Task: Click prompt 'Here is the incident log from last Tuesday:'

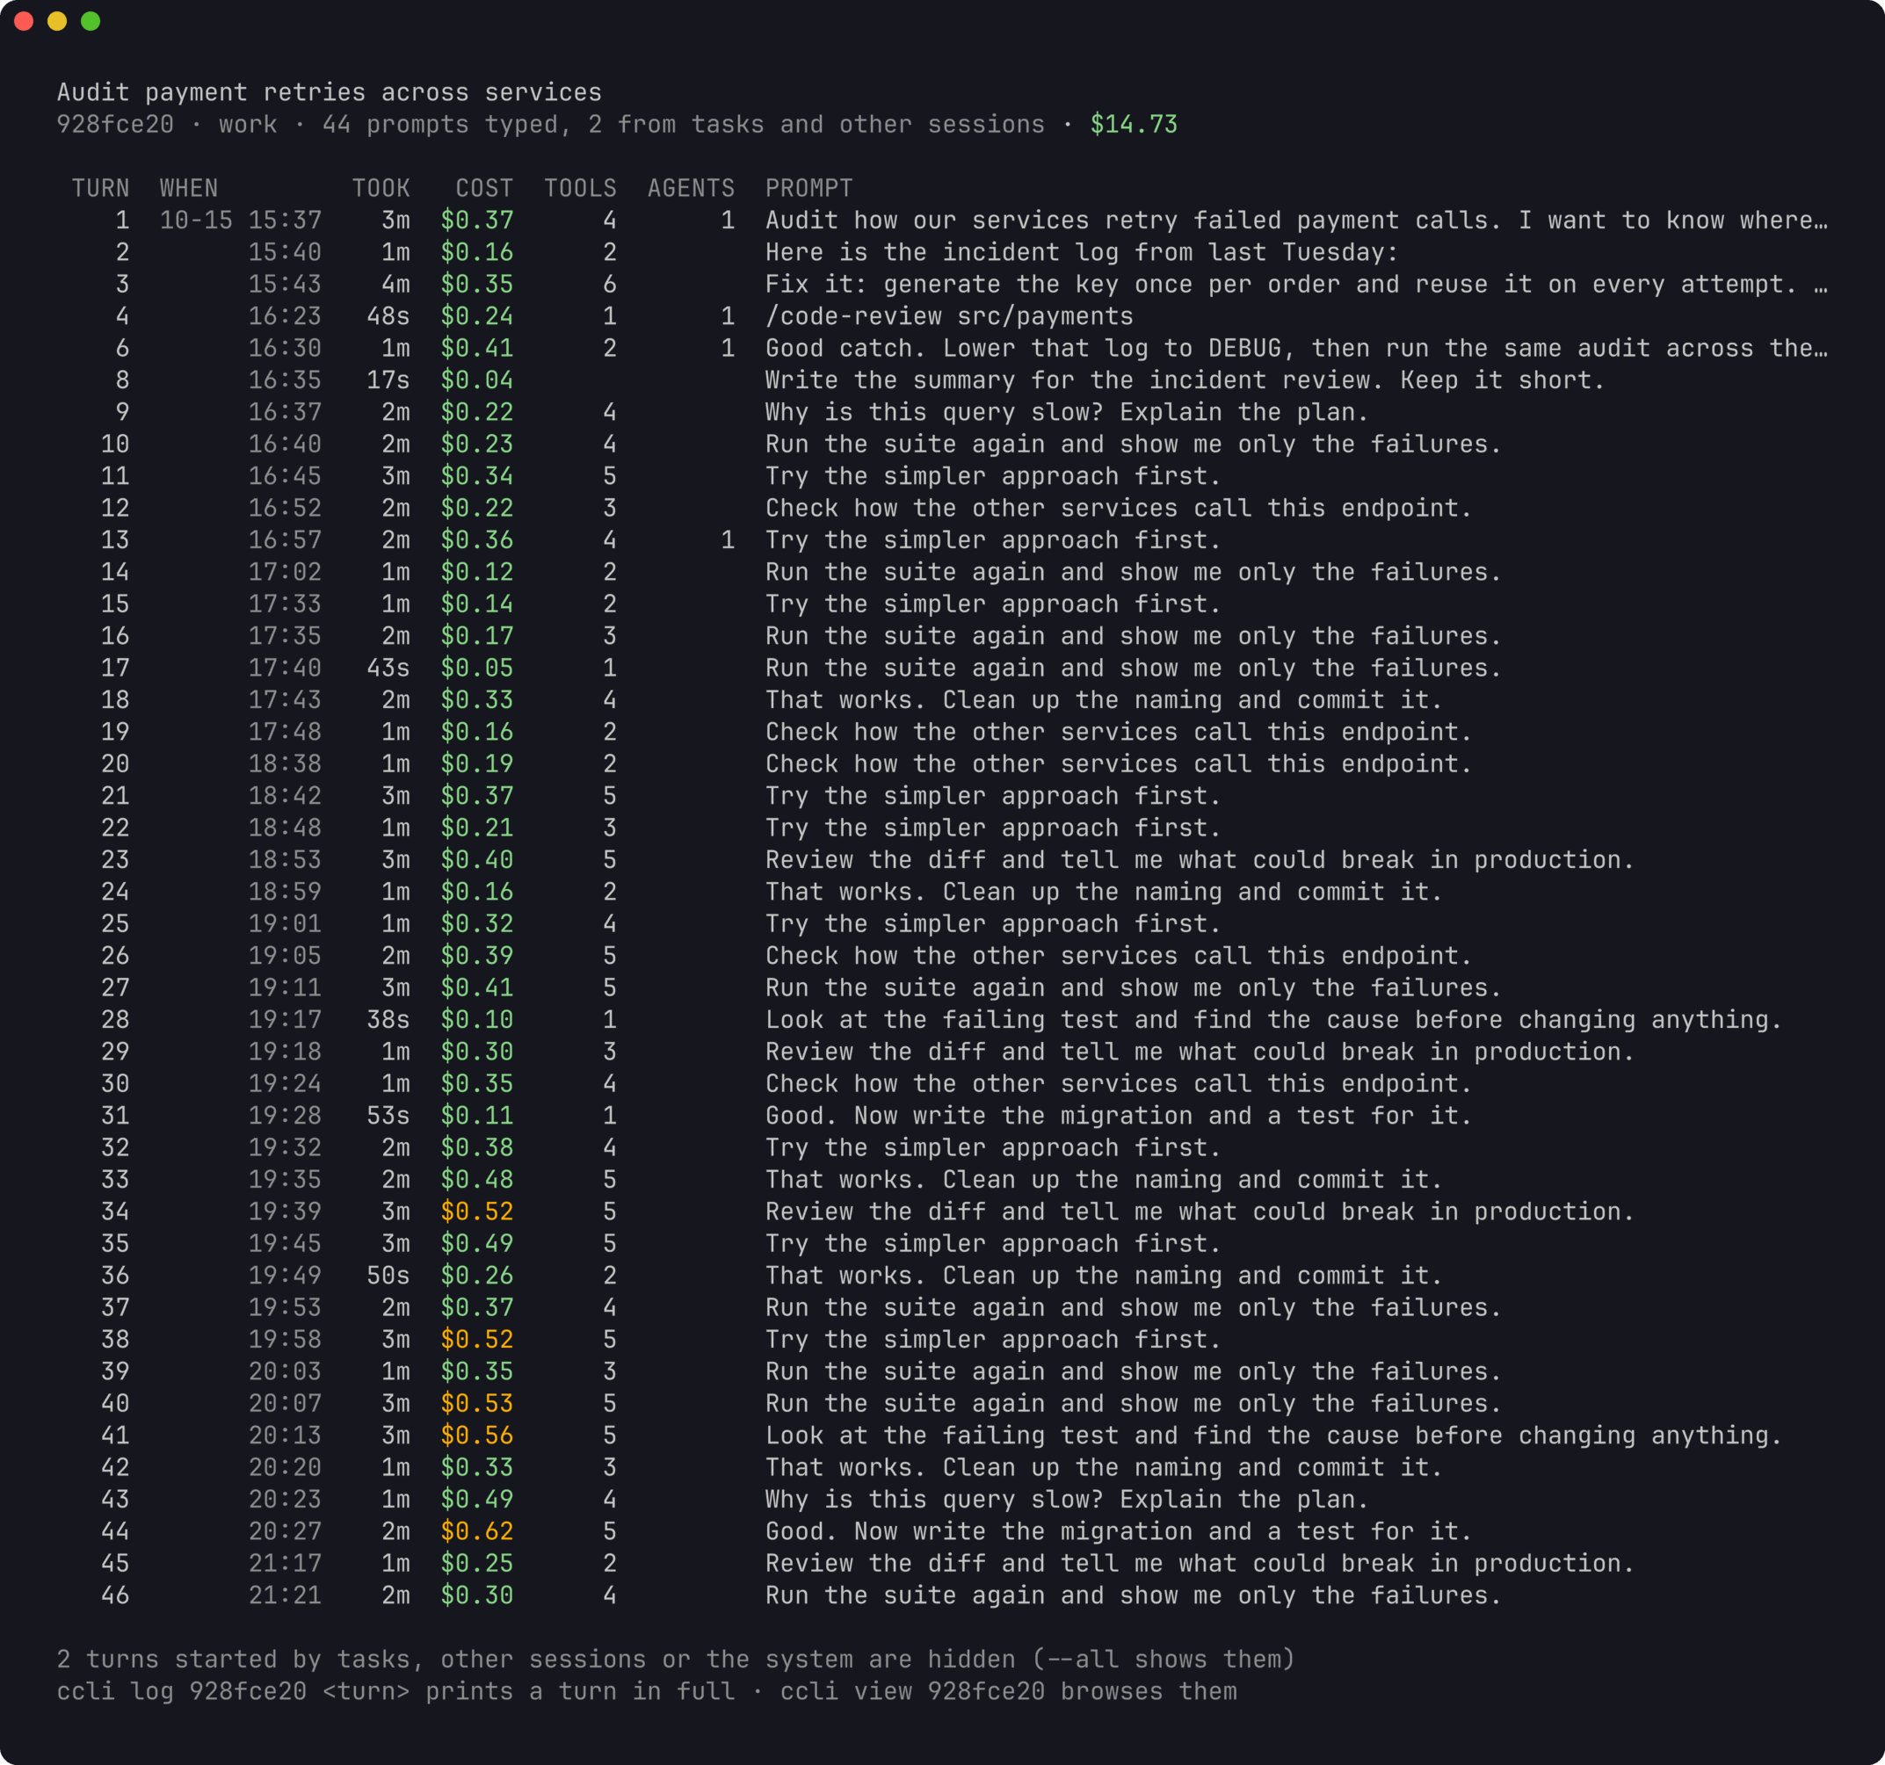Action: coord(1082,252)
